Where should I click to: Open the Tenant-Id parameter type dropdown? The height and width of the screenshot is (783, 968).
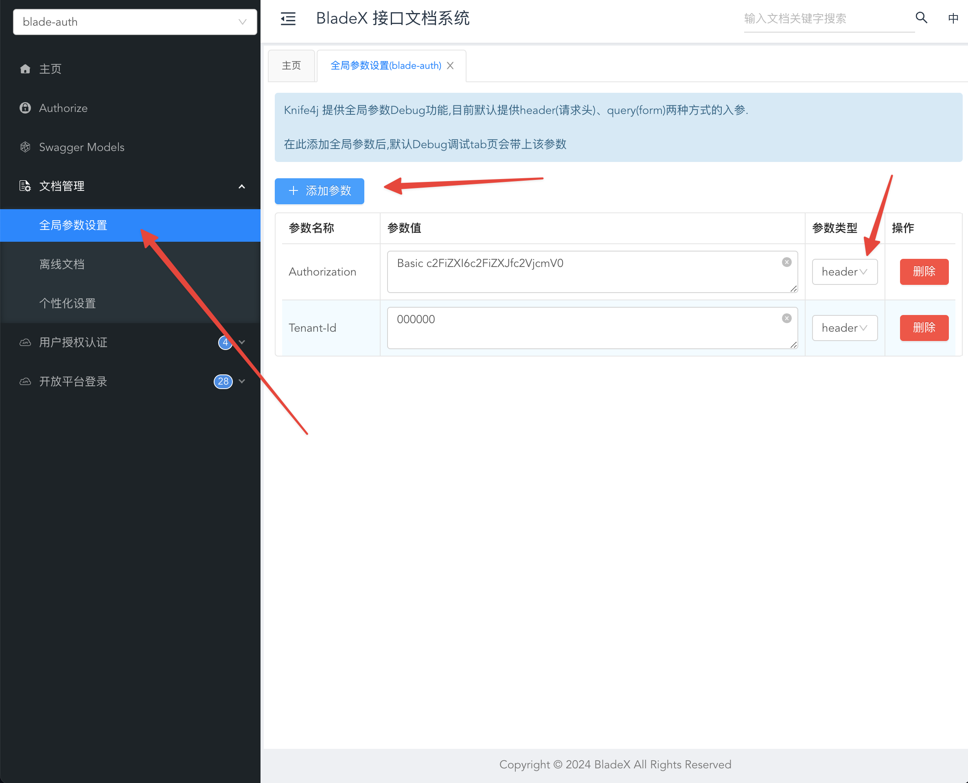click(x=845, y=328)
